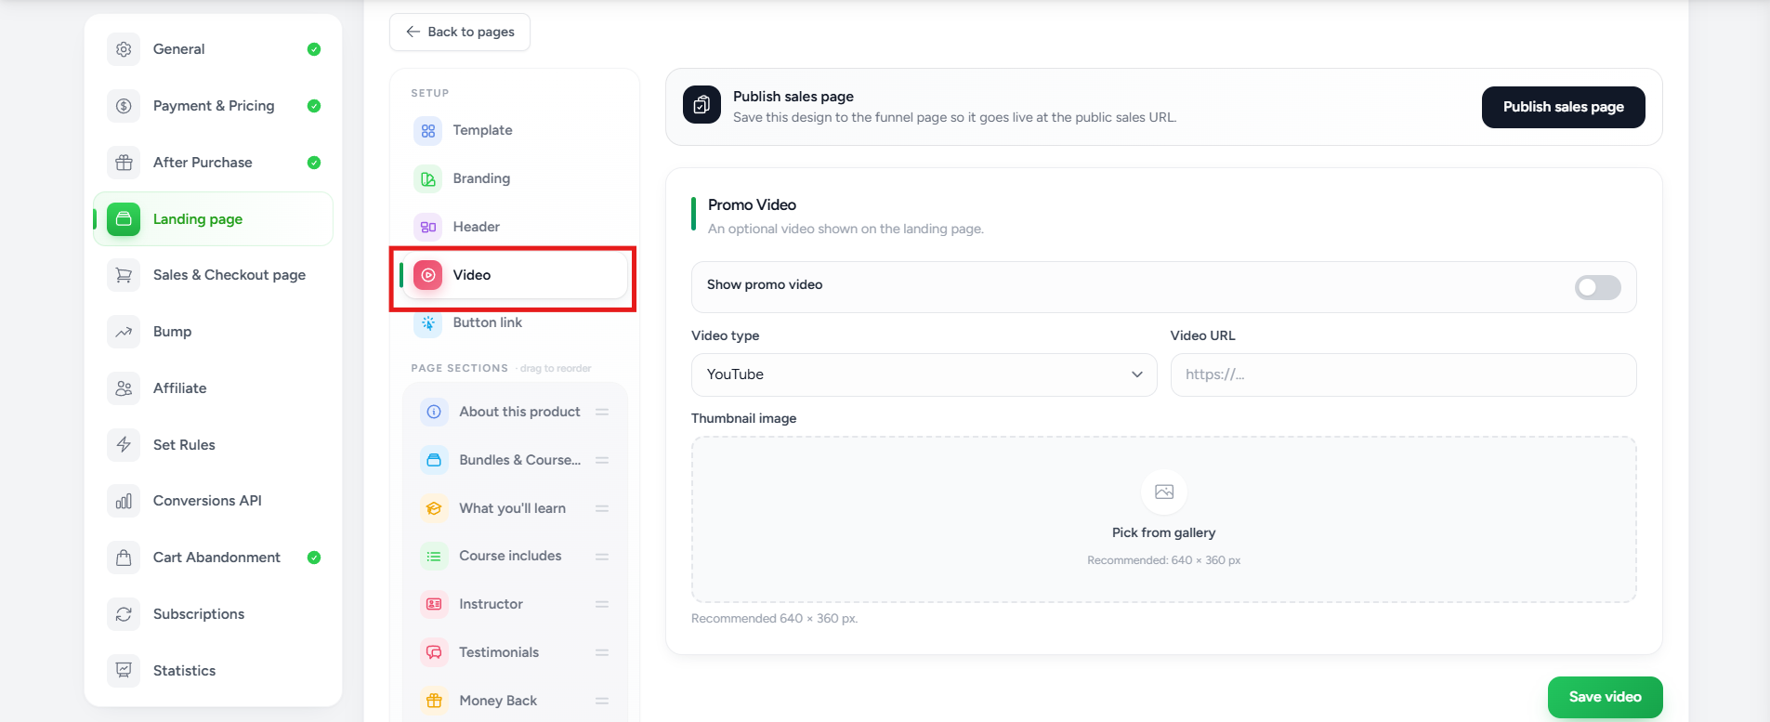This screenshot has height=722, width=1770.
Task: Open the Video type YouTube dropdown
Action: [924, 374]
